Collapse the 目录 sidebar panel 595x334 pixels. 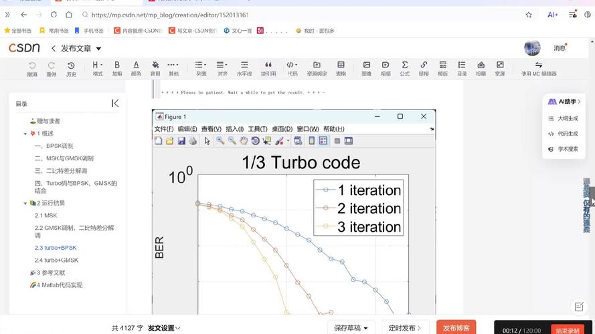point(115,103)
